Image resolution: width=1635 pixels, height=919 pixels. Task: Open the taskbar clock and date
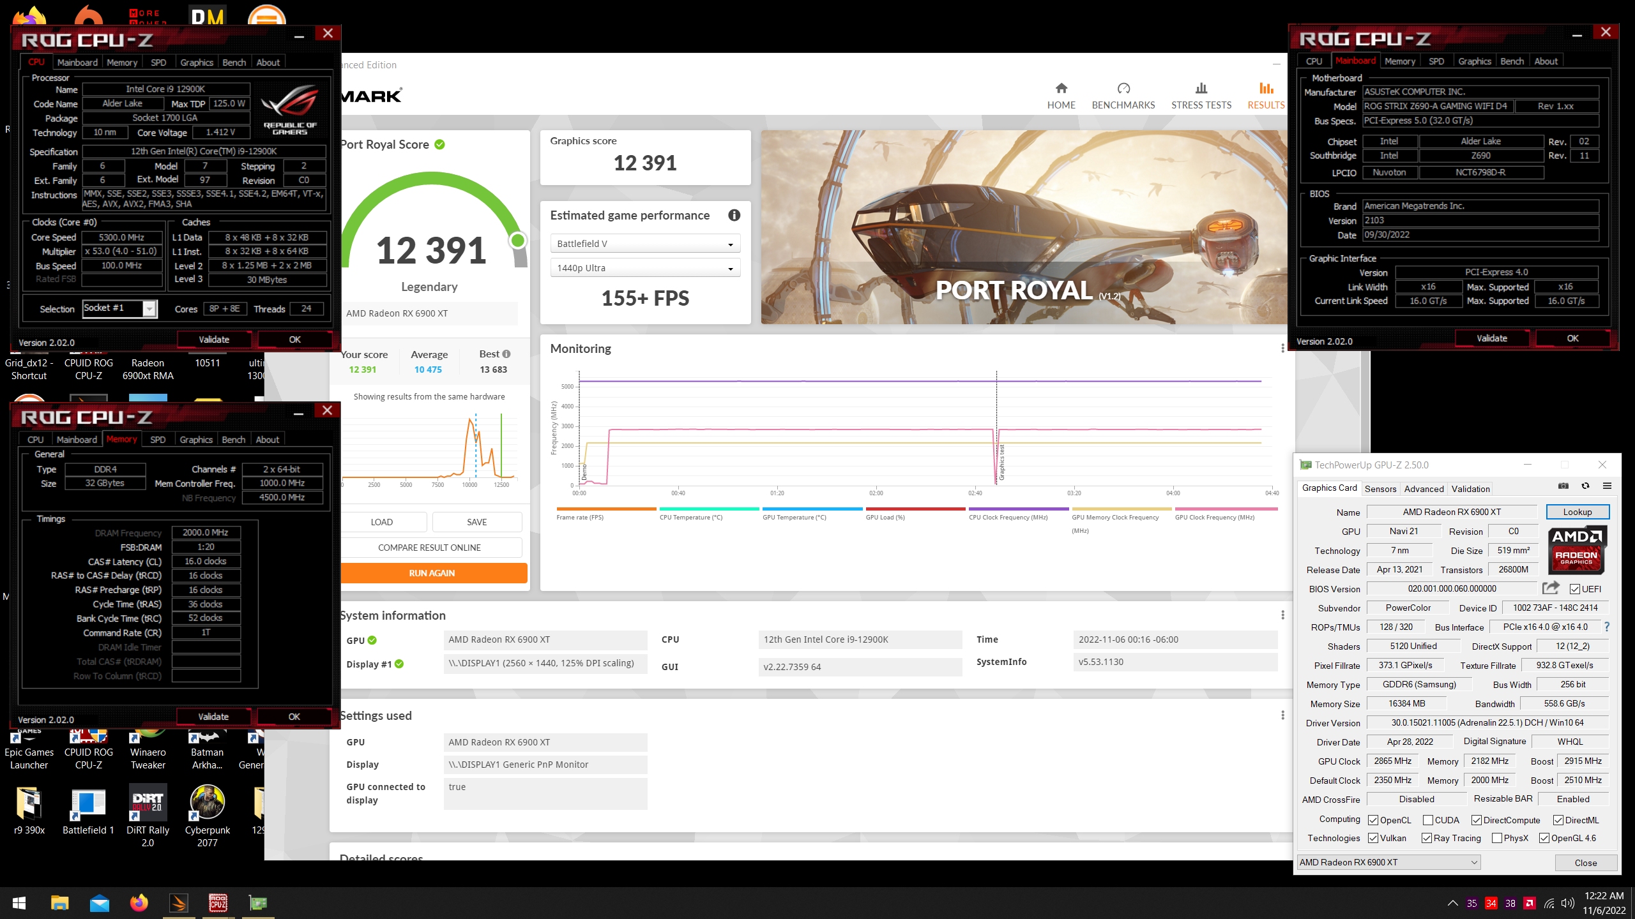(1604, 903)
